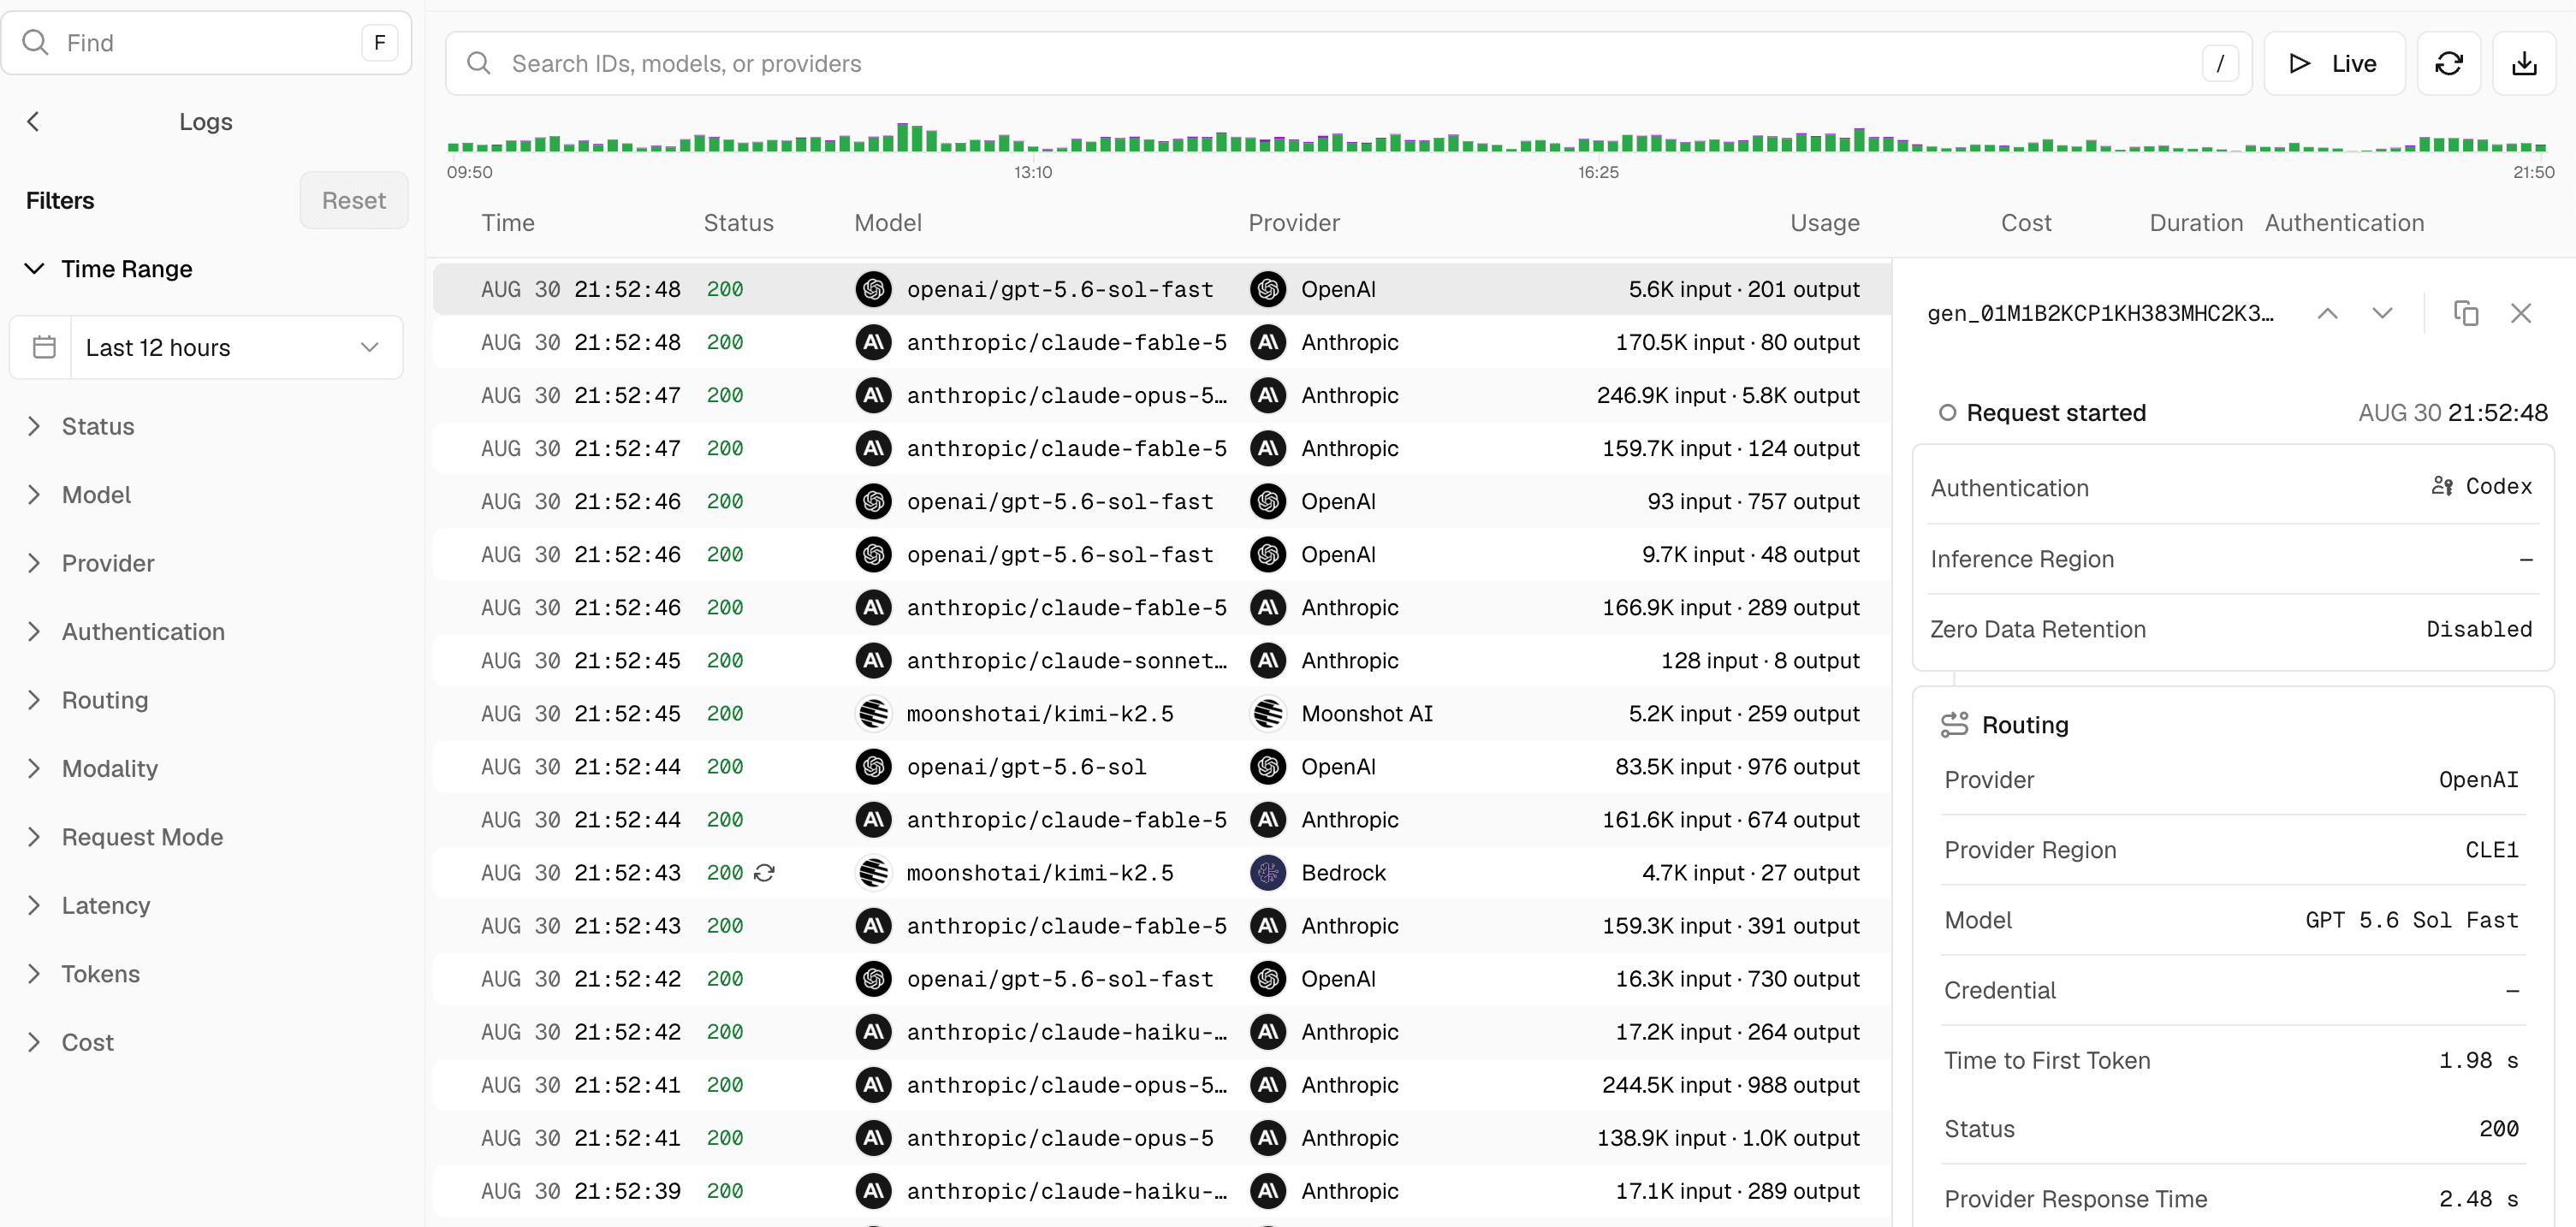The image size is (2576, 1227).
Task: Close the request detail panel
Action: pyautogui.click(x=2520, y=313)
